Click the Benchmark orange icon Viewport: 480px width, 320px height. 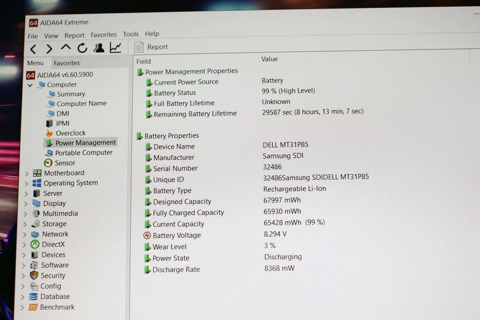tap(33, 307)
